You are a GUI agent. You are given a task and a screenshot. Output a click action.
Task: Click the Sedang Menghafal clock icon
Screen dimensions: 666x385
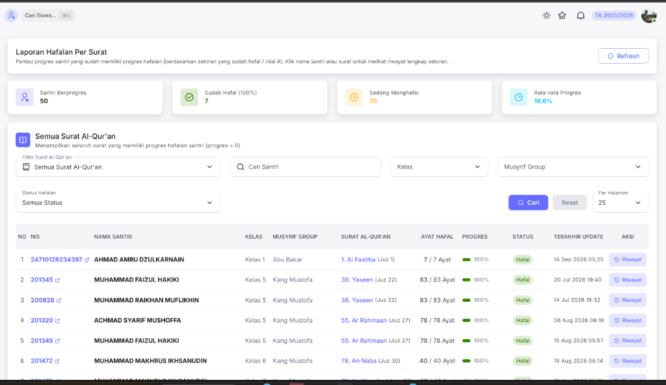354,98
